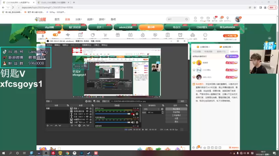Add a new source in OBS Sources panel
Viewport: 279px width, 156px height.
72,125
